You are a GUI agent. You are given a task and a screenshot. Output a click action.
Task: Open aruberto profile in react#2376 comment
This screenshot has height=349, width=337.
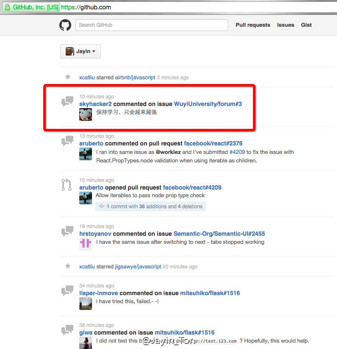[x=91, y=143]
